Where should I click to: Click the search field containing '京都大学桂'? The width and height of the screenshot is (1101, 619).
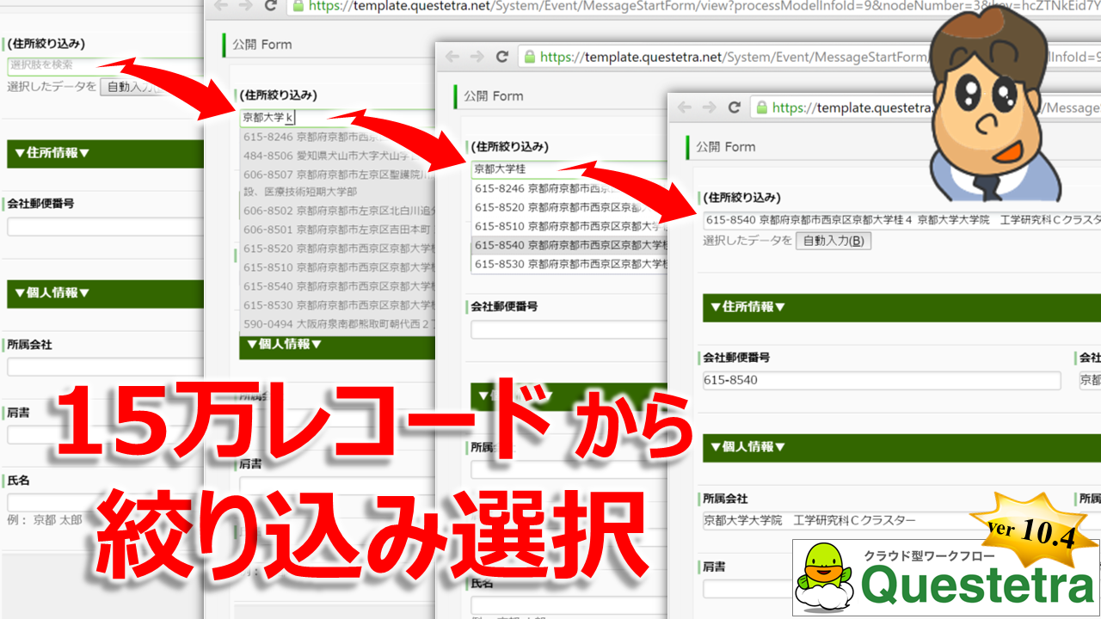pyautogui.click(x=569, y=169)
